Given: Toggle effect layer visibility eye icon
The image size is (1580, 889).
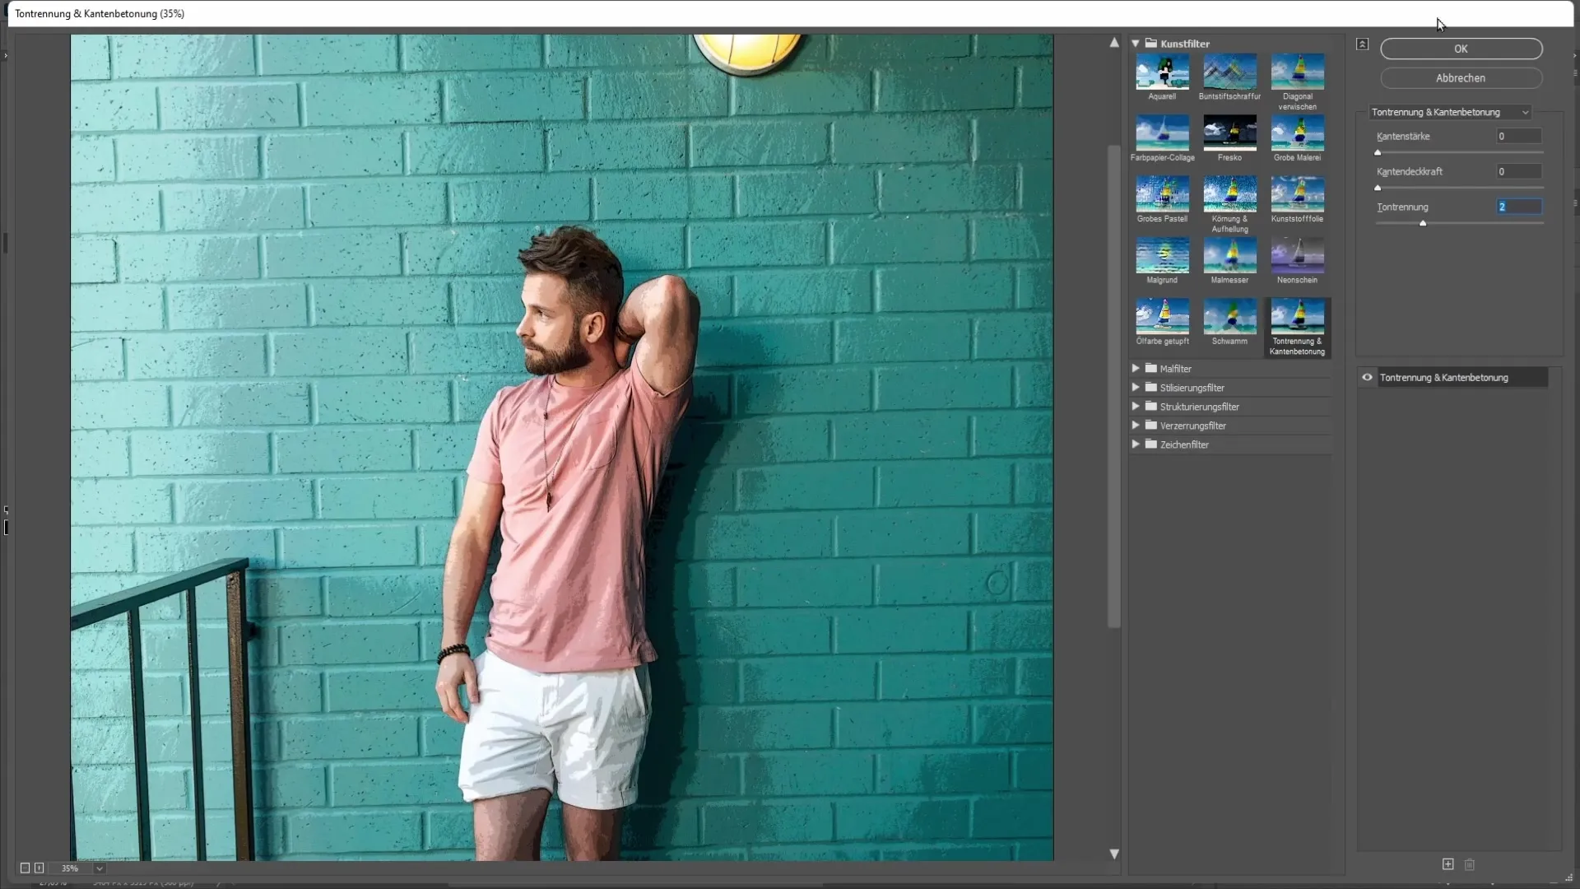Looking at the screenshot, I should 1367,377.
